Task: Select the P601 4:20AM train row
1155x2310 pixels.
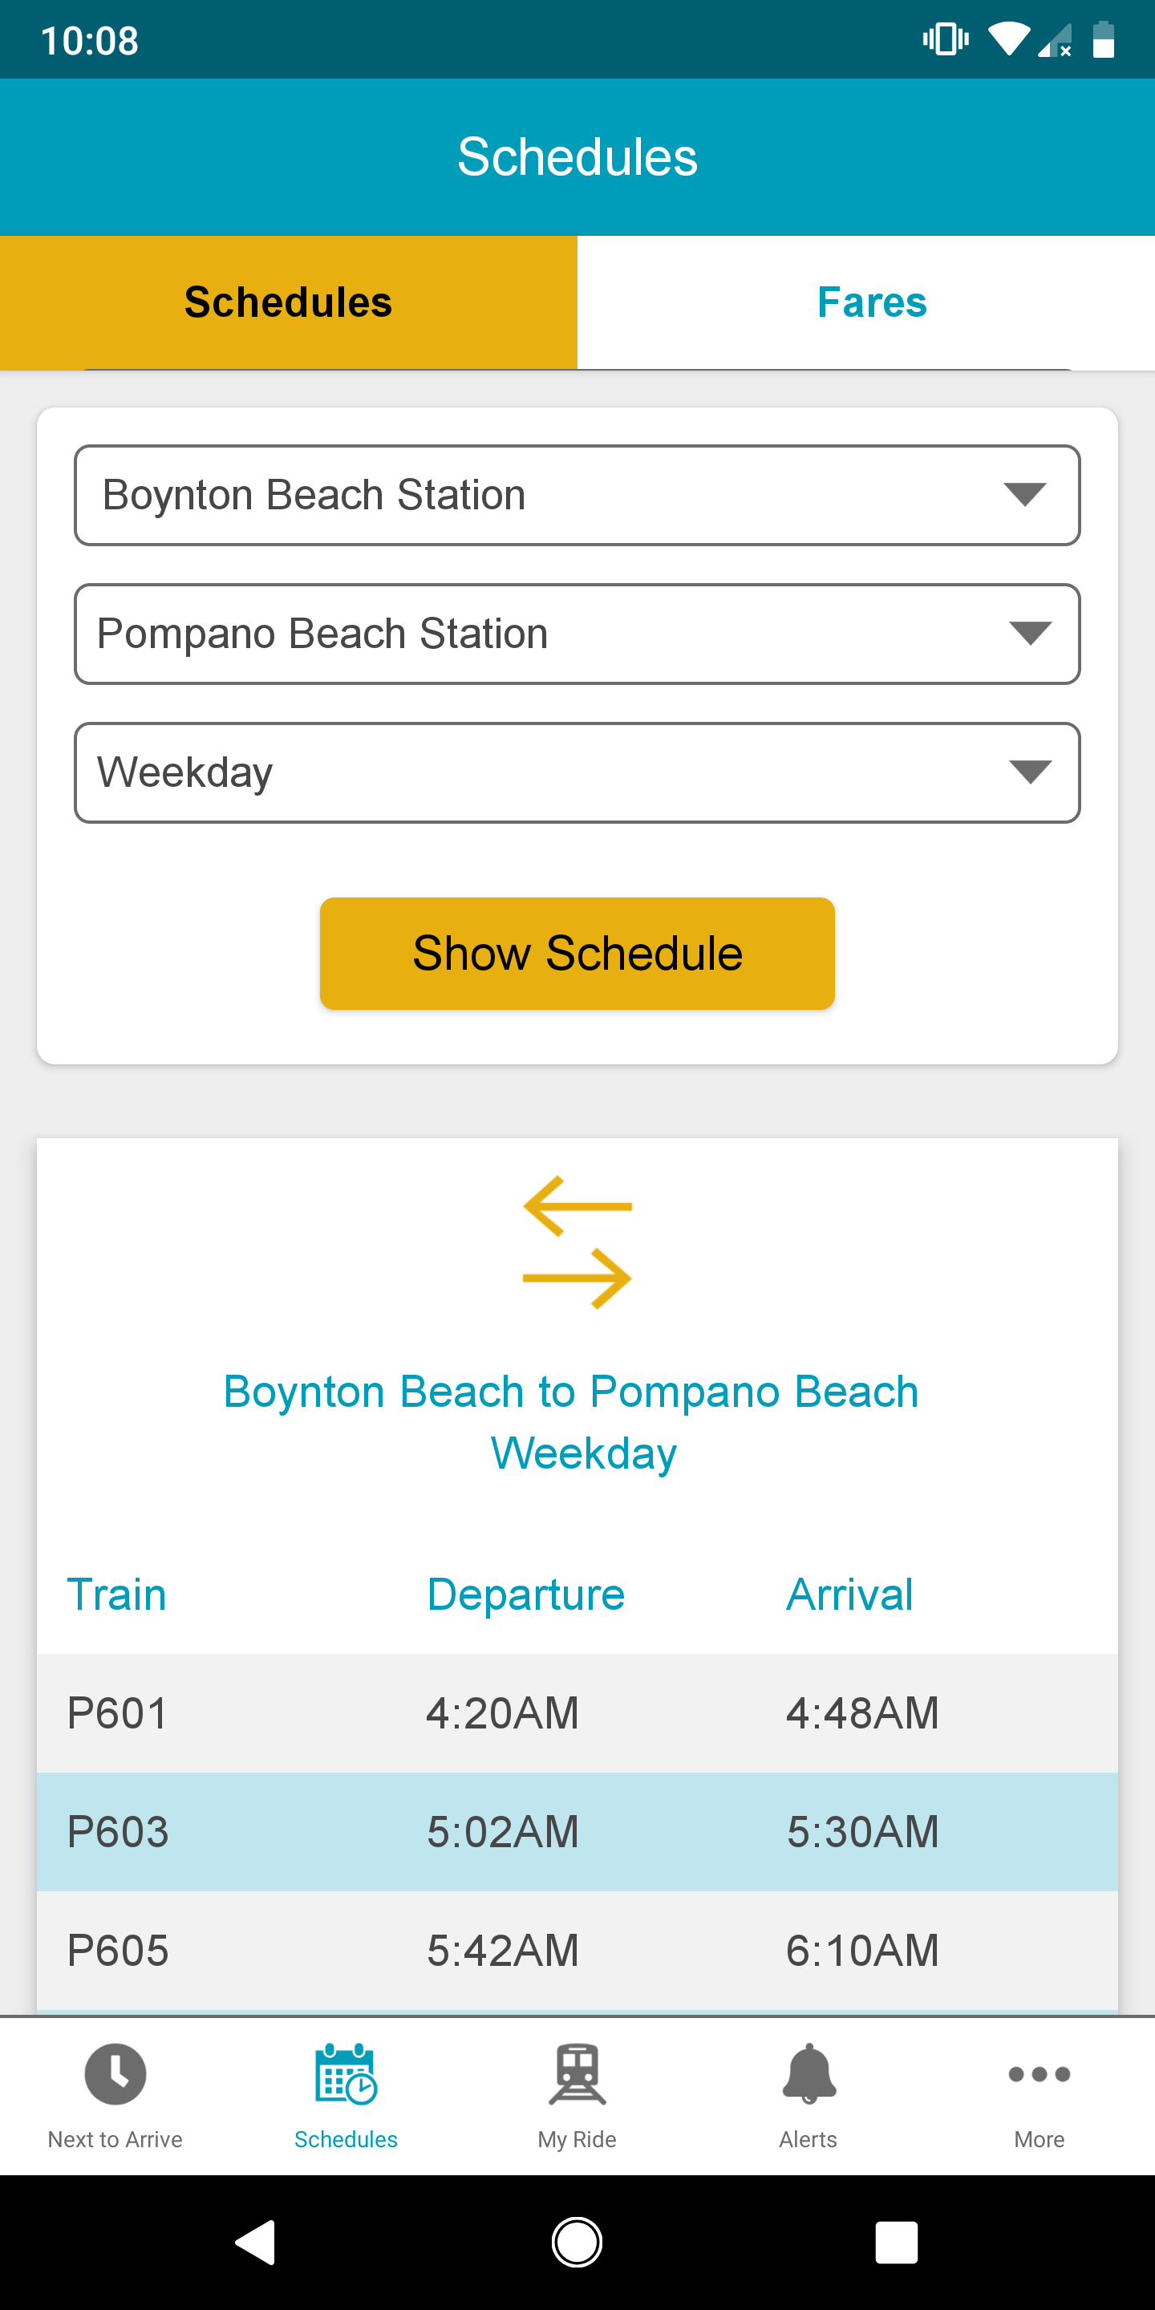Action: (577, 1712)
